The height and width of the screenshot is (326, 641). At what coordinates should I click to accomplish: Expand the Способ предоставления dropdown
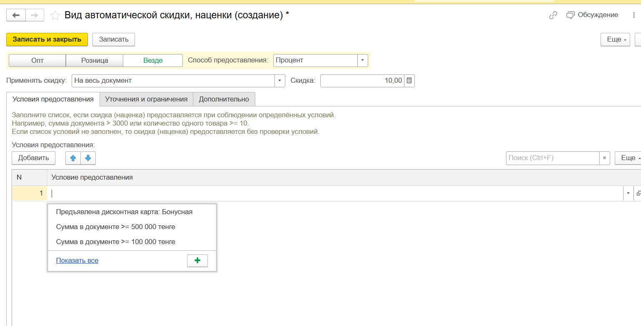[363, 60]
